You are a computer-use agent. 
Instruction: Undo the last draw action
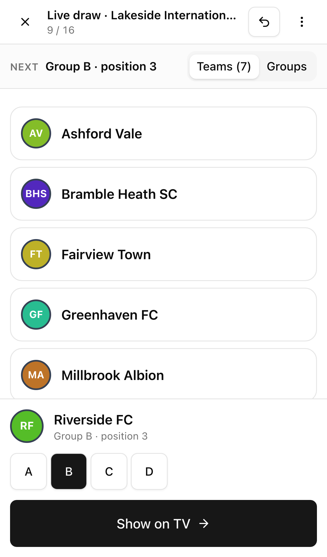[x=264, y=22]
